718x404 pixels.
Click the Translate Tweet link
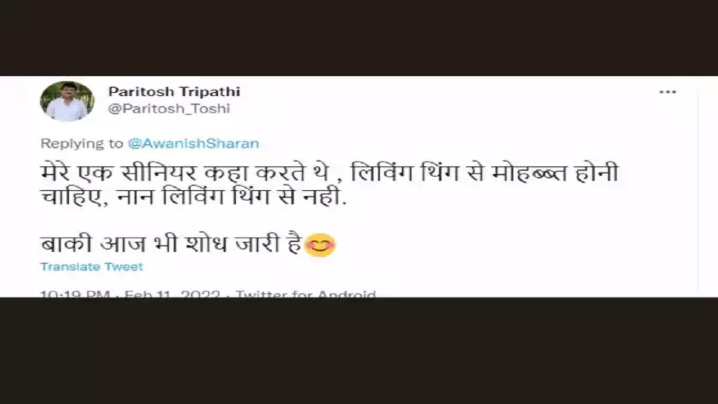92,267
